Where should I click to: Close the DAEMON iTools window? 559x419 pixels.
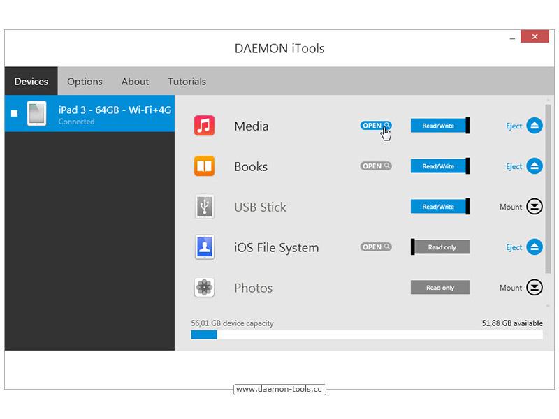point(535,36)
